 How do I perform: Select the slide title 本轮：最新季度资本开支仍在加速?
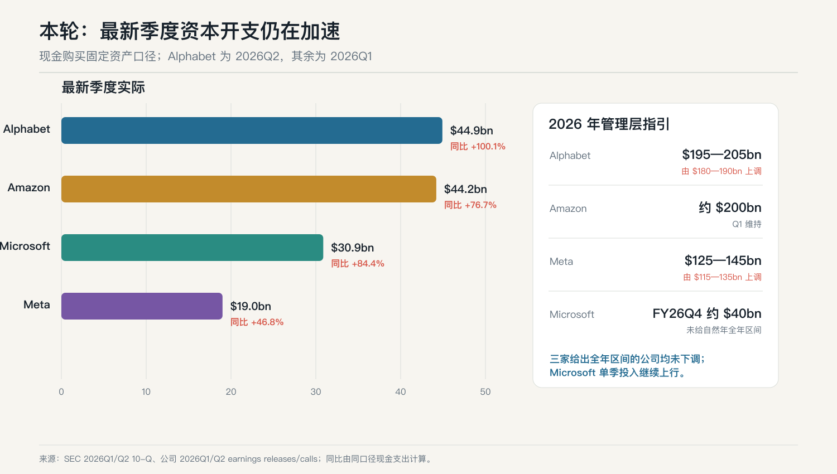coord(190,31)
